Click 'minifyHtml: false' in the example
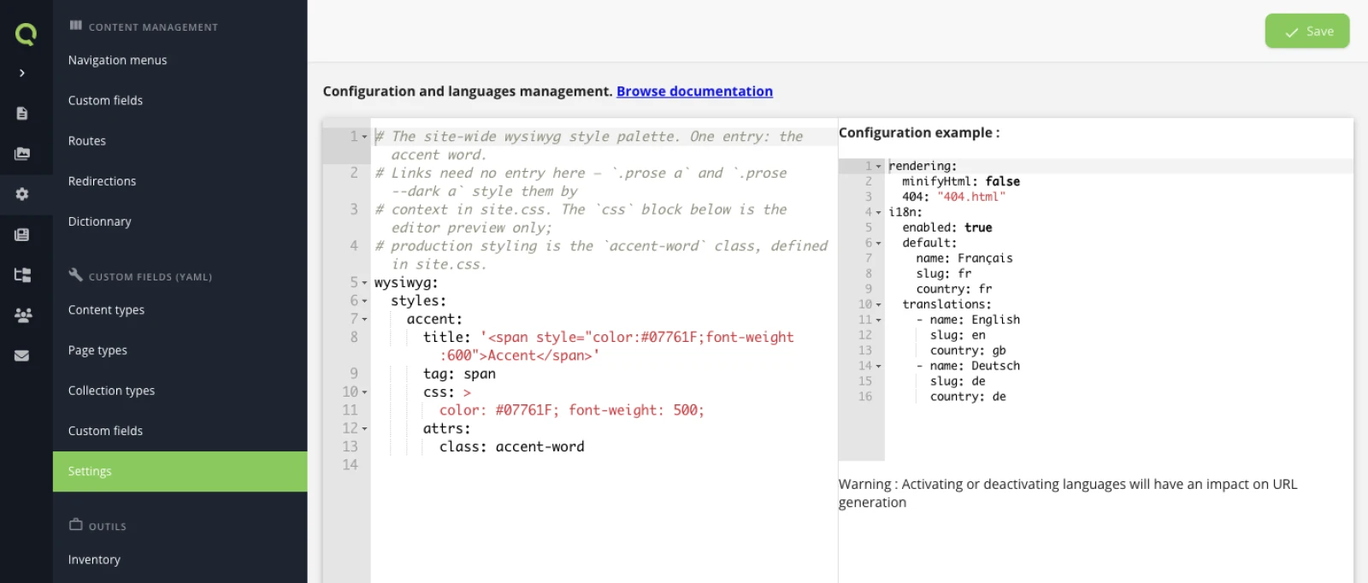1368x583 pixels. (x=961, y=181)
